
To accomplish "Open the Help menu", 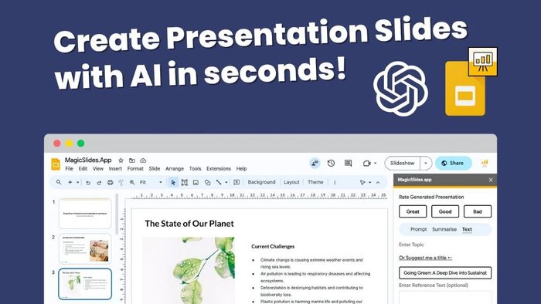I will coord(241,169).
